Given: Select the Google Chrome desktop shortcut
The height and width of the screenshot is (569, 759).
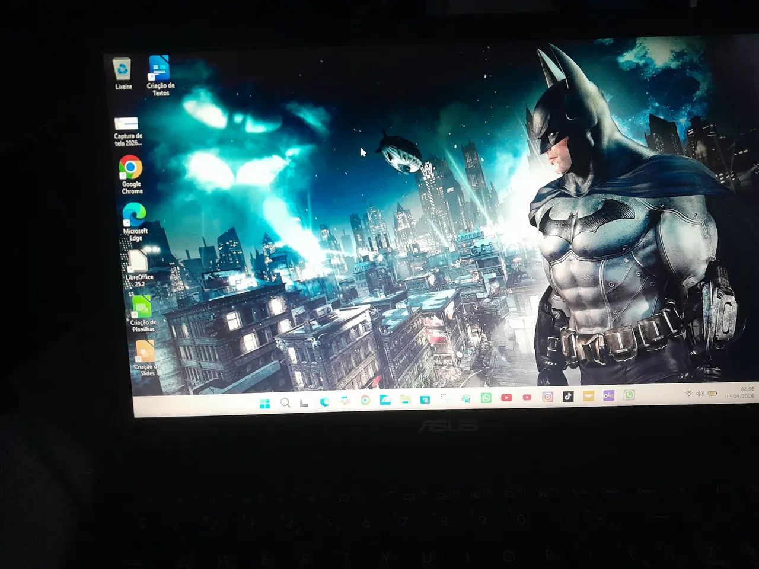Looking at the screenshot, I should pos(131,174).
